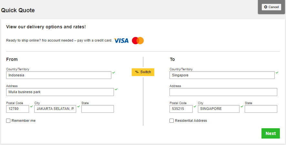Click the From Postal Code field 12780

(17, 109)
